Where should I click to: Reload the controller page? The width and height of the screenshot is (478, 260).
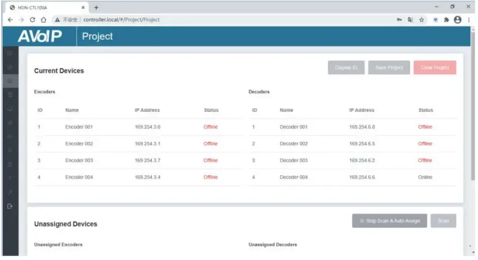coord(33,20)
